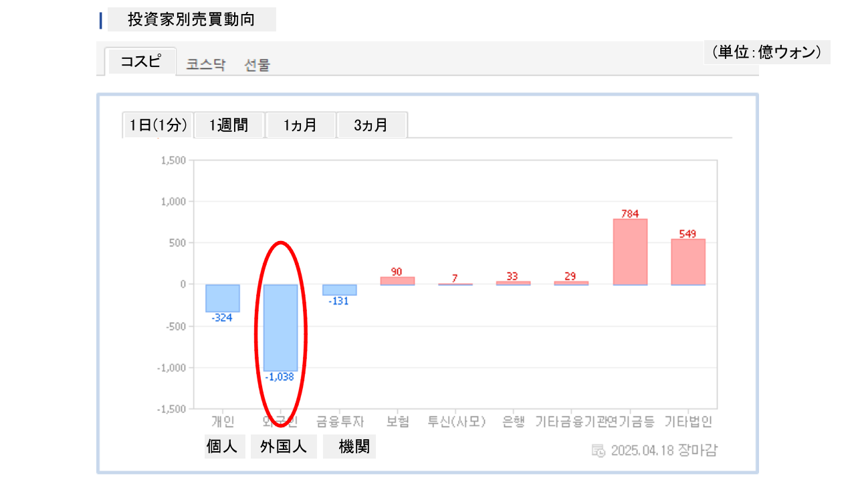Click the 外国人 label under chart
856x482 pixels.
pos(284,447)
